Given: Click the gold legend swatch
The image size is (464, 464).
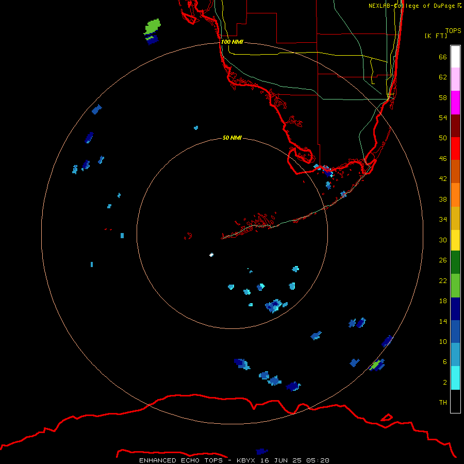Looking at the screenshot, I should 455,218.
